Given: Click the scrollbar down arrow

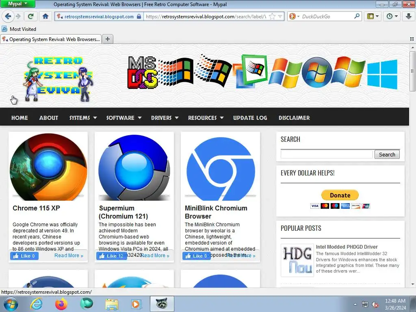Looking at the screenshot, I should coord(412,284).
